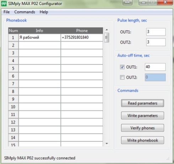Select row header number 1
The height and width of the screenshot is (164, 174).
point(13,38)
